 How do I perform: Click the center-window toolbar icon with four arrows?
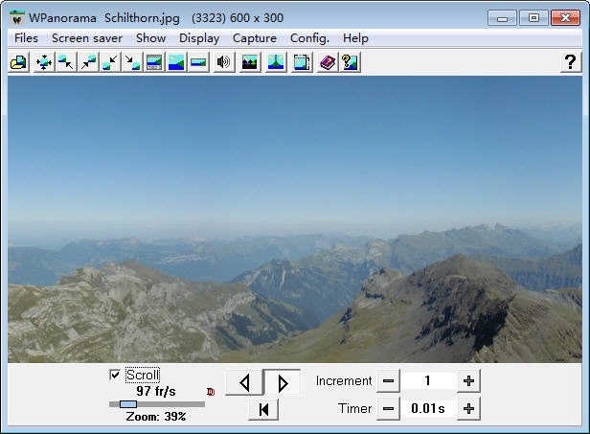click(44, 62)
